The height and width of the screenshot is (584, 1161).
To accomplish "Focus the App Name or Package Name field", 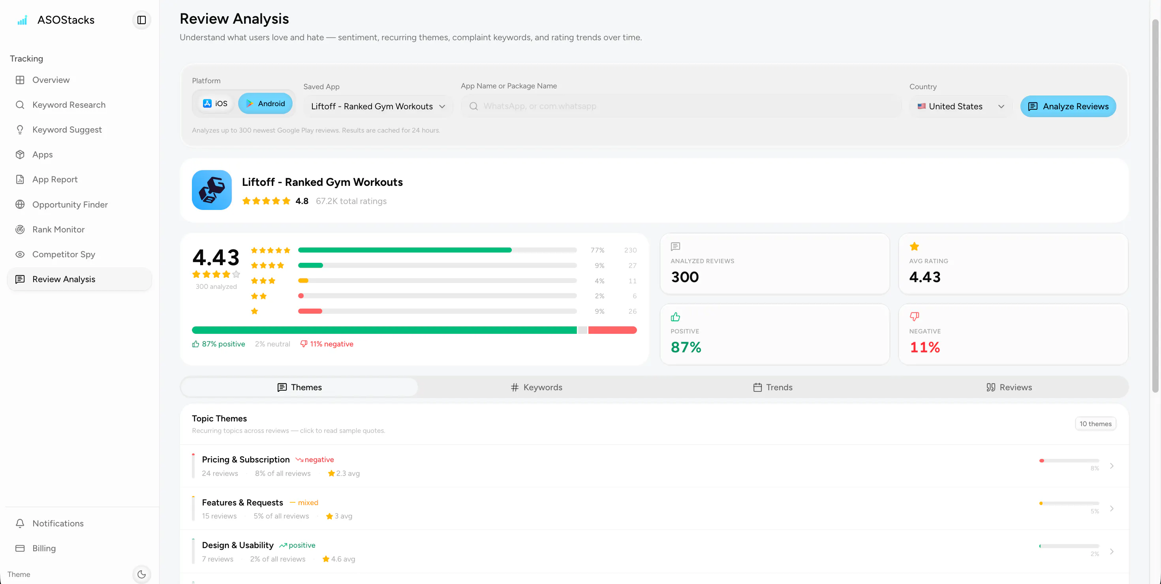I will pos(681,106).
